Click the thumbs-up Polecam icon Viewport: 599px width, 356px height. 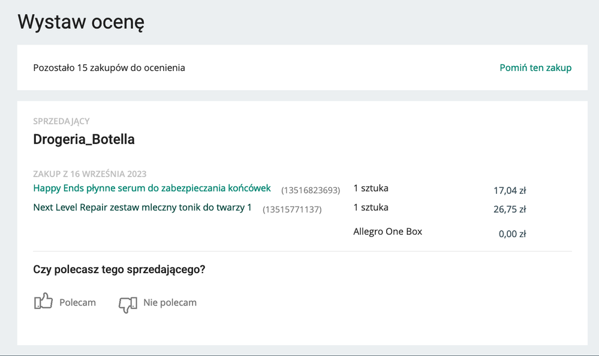click(43, 301)
